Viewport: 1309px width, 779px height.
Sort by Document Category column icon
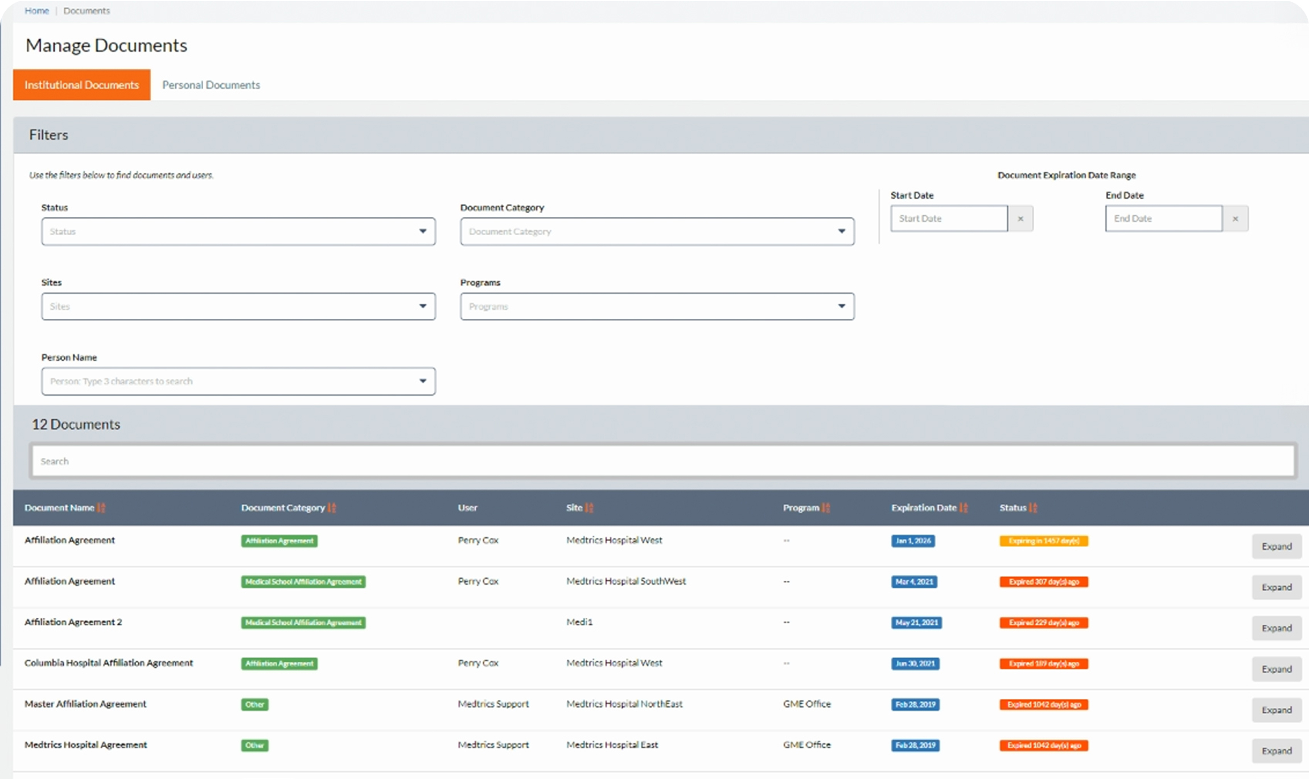(332, 508)
